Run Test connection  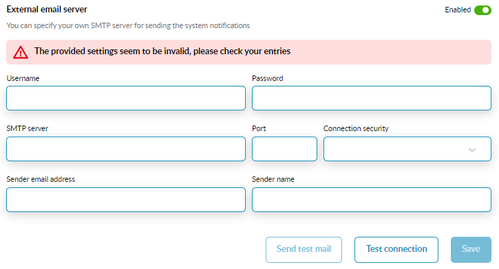tap(396, 250)
